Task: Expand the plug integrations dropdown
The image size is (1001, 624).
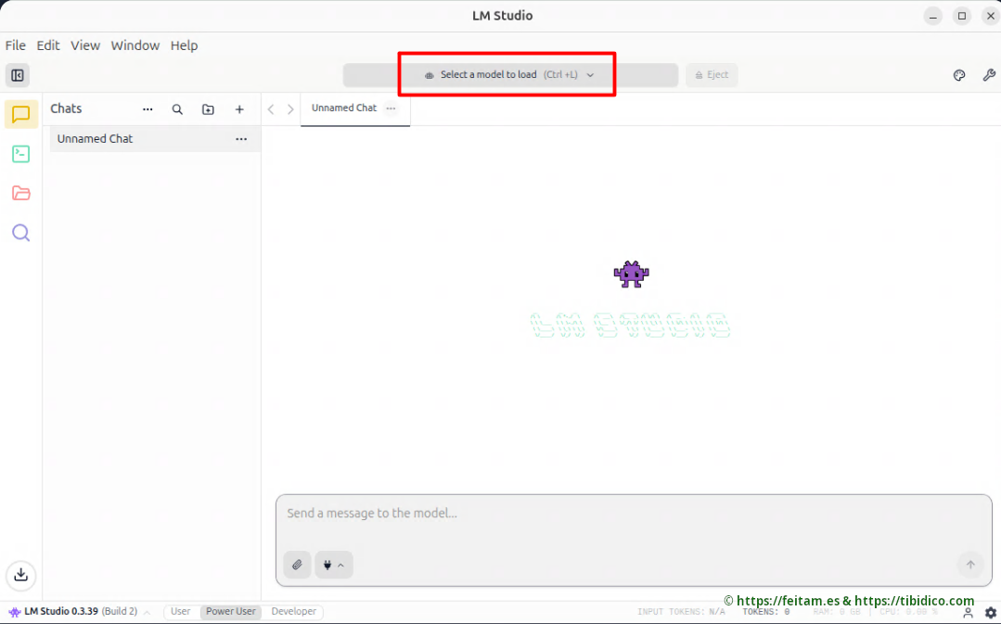Action: pos(334,565)
